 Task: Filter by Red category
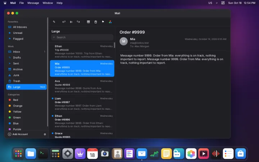click(26, 100)
